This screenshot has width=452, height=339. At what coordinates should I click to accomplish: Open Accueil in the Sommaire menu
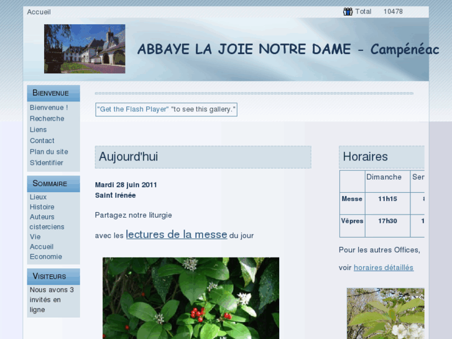[x=42, y=247]
